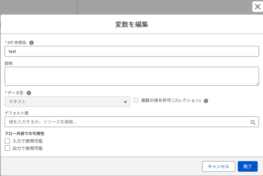Click the info icon beside API 参照名
The image size is (263, 176).
32,42
